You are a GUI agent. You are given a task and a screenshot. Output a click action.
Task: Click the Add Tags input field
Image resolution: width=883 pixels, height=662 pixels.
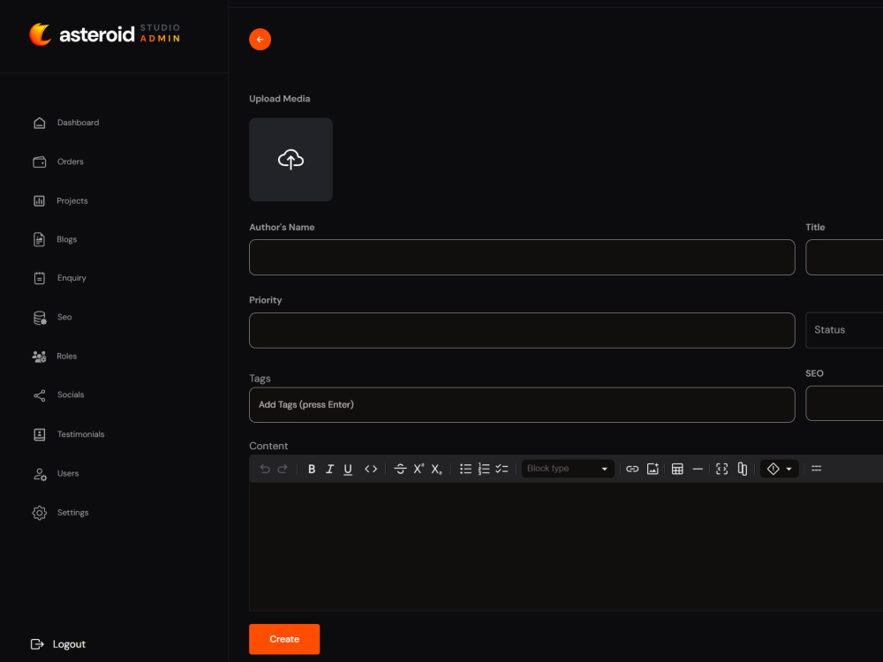[x=522, y=405]
